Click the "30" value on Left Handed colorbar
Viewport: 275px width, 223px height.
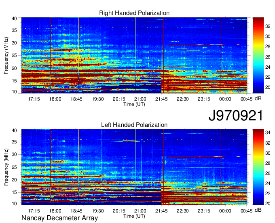268,153
